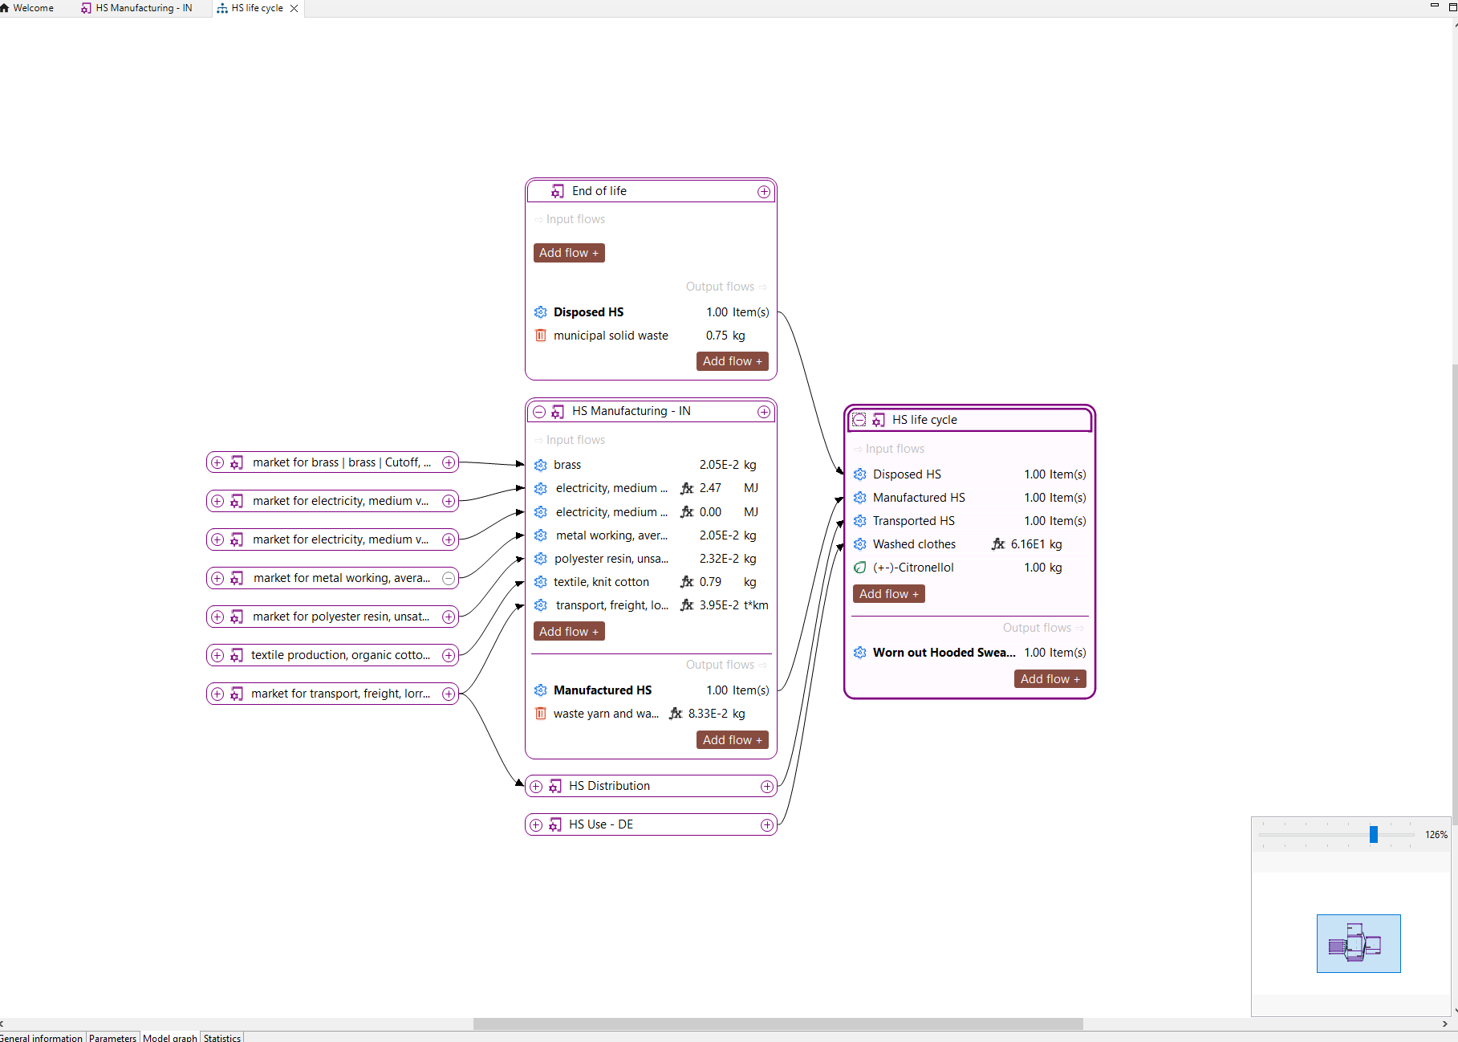Click the (+-)-Citronellol elementary flow icon
Screen dimensions: 1458x1042
[x=860, y=568]
